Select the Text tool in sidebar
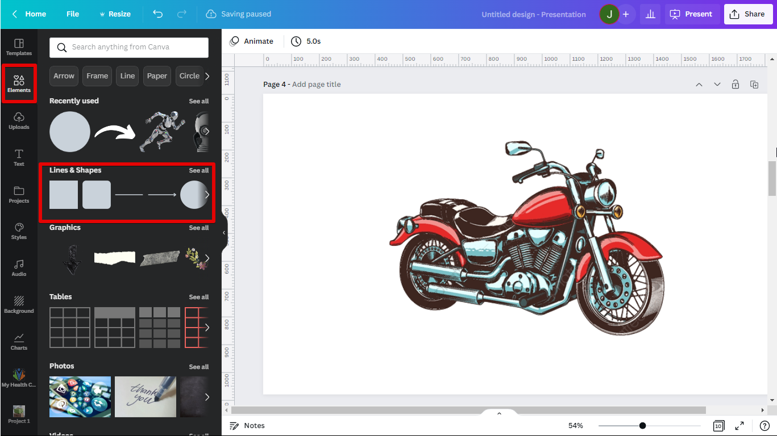777x436 pixels. click(19, 157)
